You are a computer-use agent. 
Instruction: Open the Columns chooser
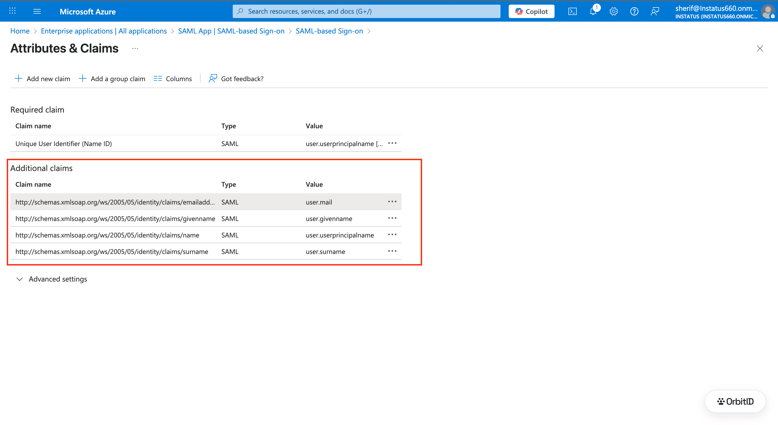(172, 79)
